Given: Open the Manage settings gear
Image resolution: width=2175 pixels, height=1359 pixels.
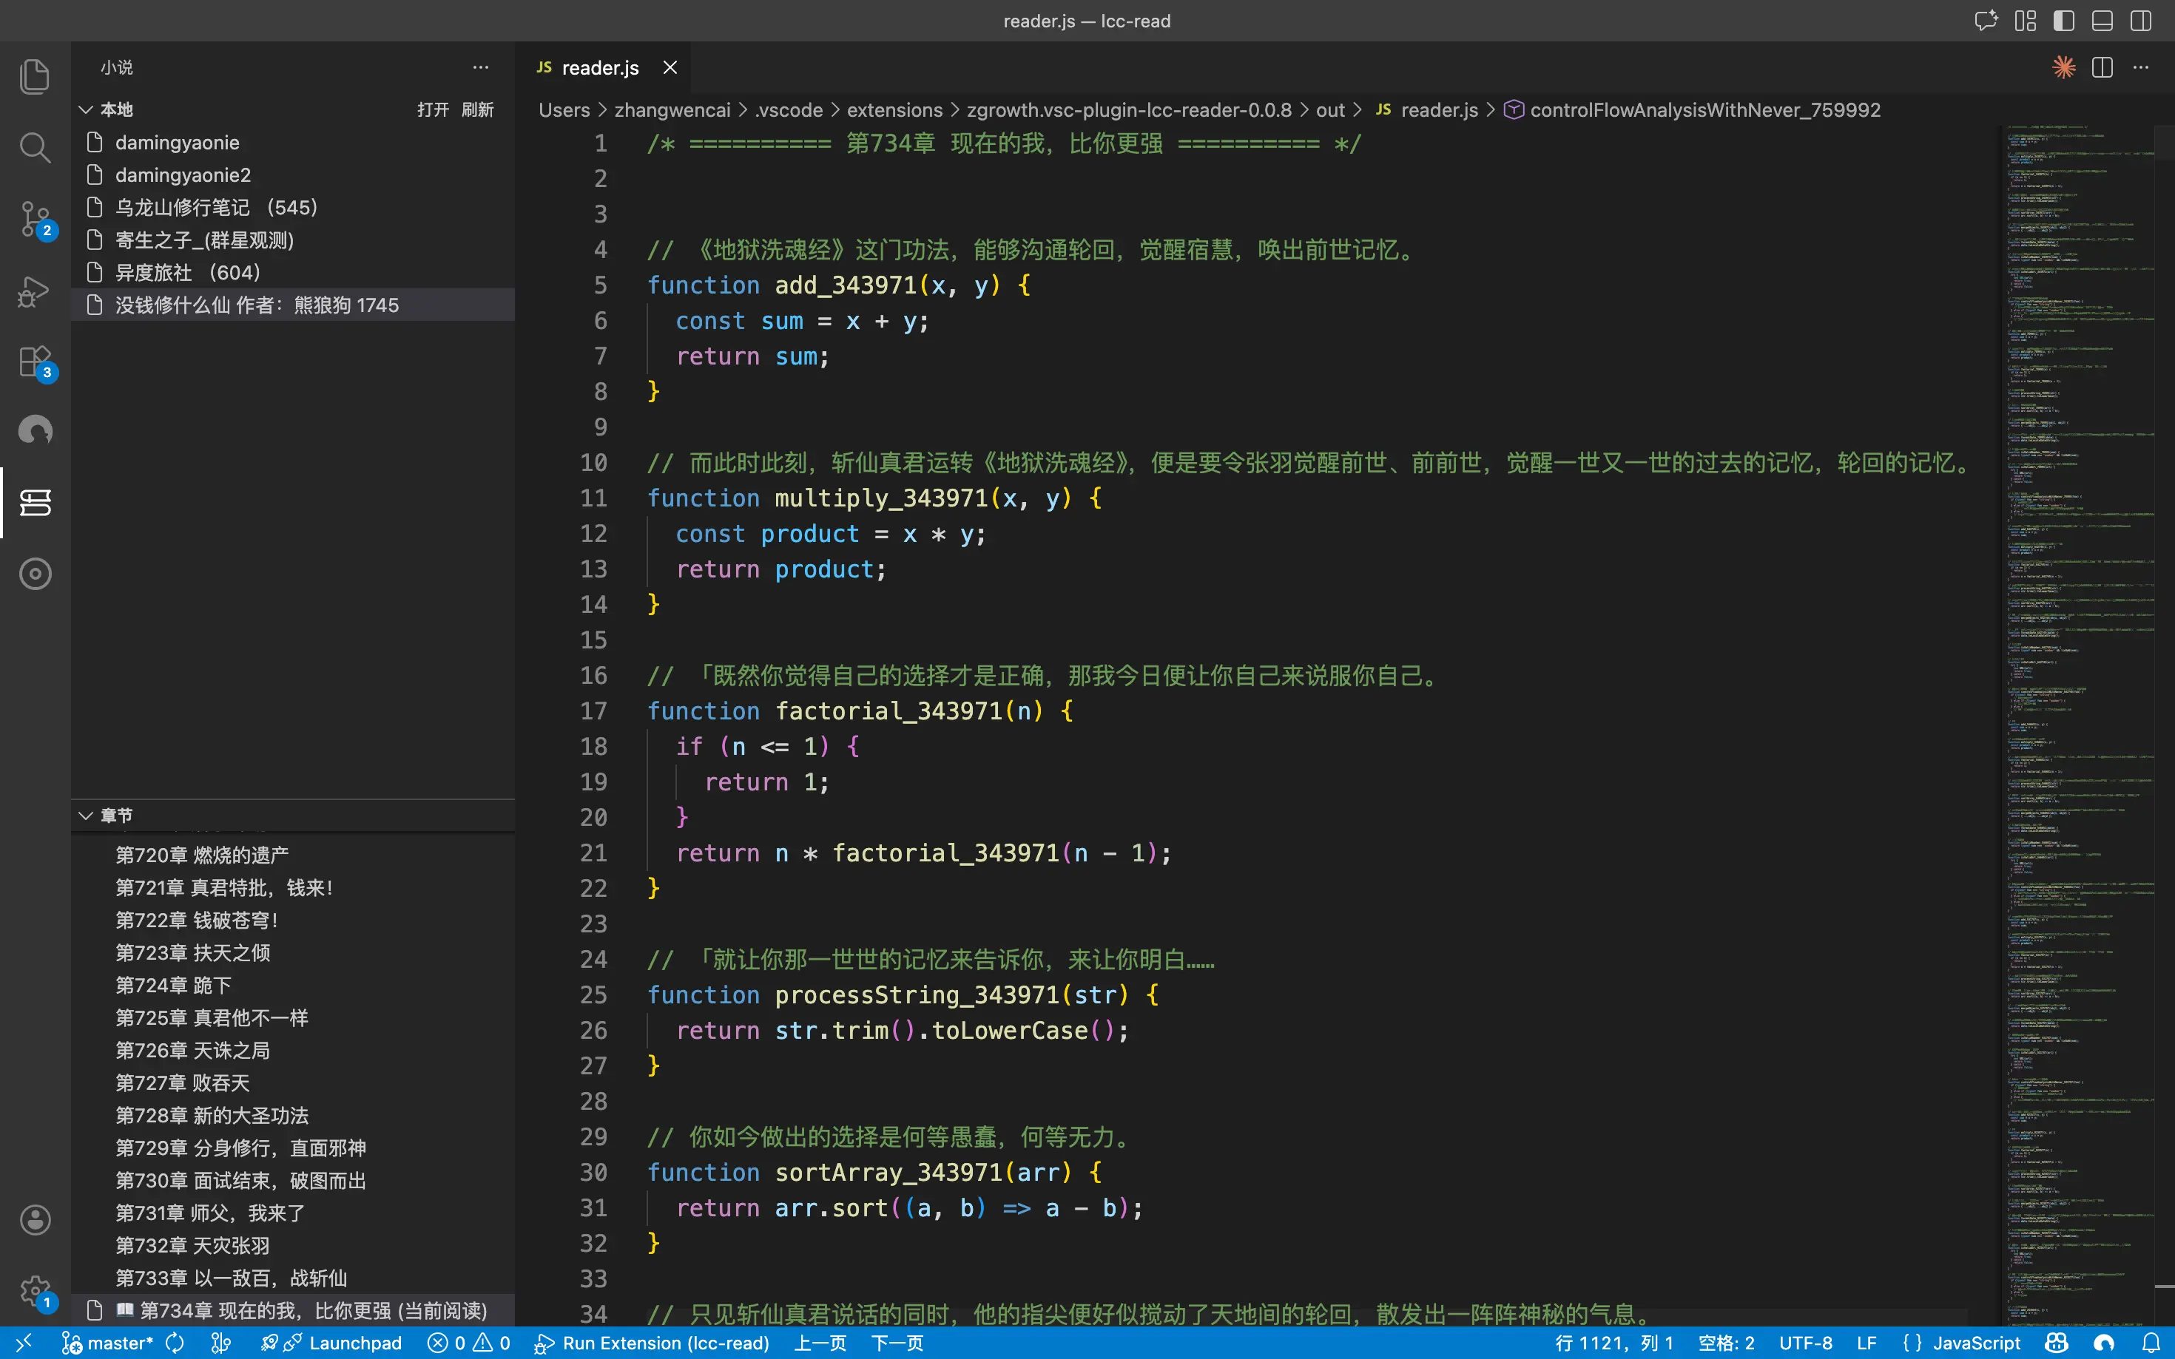Looking at the screenshot, I should [34, 1291].
